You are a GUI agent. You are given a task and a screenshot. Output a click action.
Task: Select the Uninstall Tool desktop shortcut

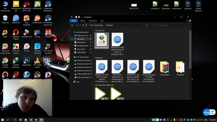click(x=27, y=34)
